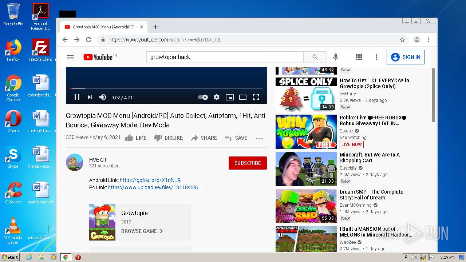Pause the video playback
Screen dimensions: 466x262
(x=77, y=97)
